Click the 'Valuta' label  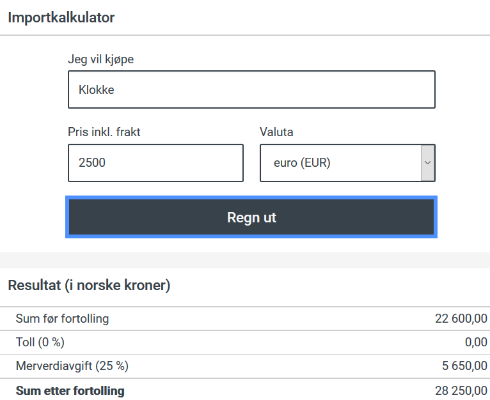[276, 132]
